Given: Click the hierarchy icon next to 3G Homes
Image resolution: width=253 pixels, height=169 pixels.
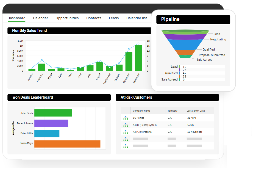Looking at the screenshot, I should (x=126, y=118).
